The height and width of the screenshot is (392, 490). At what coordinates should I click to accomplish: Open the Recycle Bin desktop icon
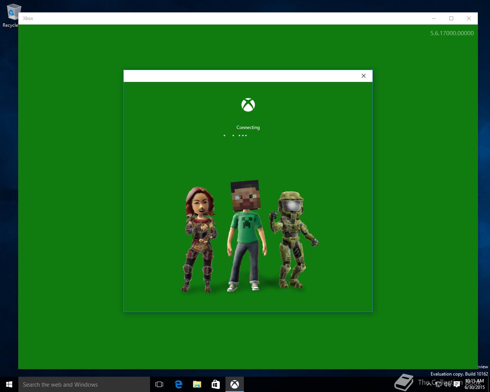coord(11,16)
